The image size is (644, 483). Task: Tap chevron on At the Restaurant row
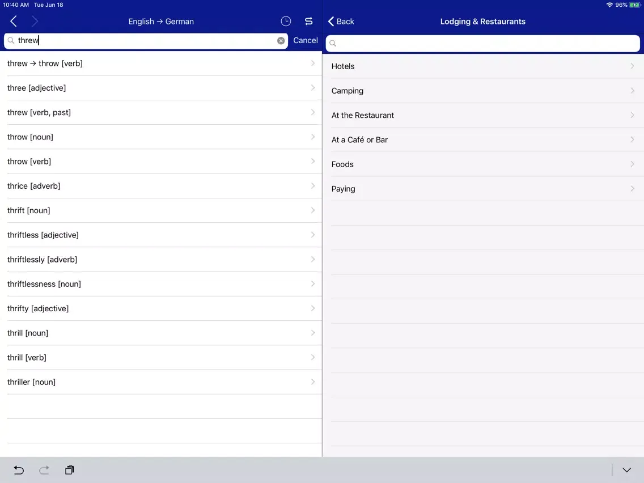[632, 115]
